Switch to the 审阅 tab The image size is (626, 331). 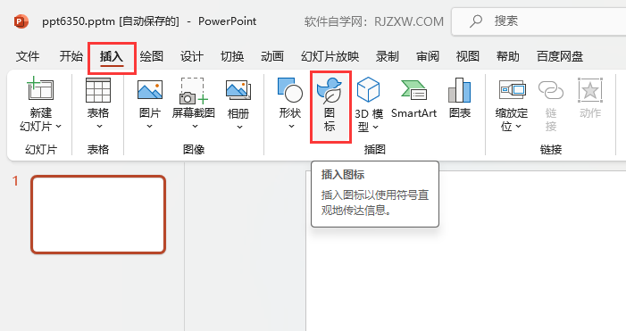[x=428, y=56]
